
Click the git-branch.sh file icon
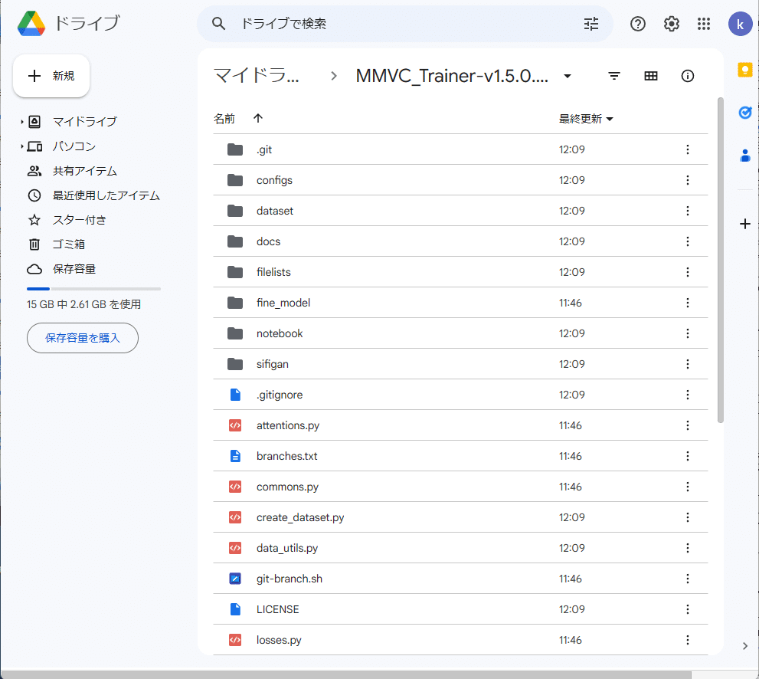(235, 579)
